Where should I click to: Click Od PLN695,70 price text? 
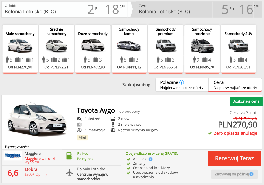coord(202,67)
